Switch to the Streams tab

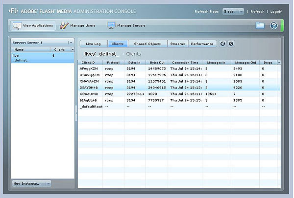click(x=177, y=44)
